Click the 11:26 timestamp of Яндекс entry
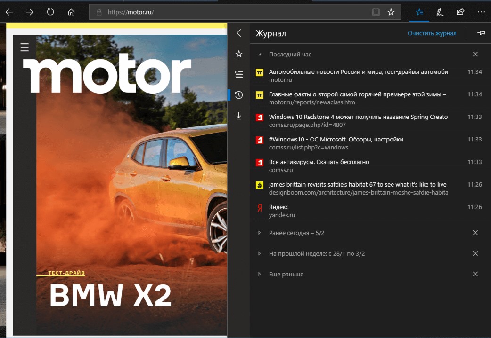Image resolution: width=491 pixels, height=338 pixels. (x=475, y=207)
